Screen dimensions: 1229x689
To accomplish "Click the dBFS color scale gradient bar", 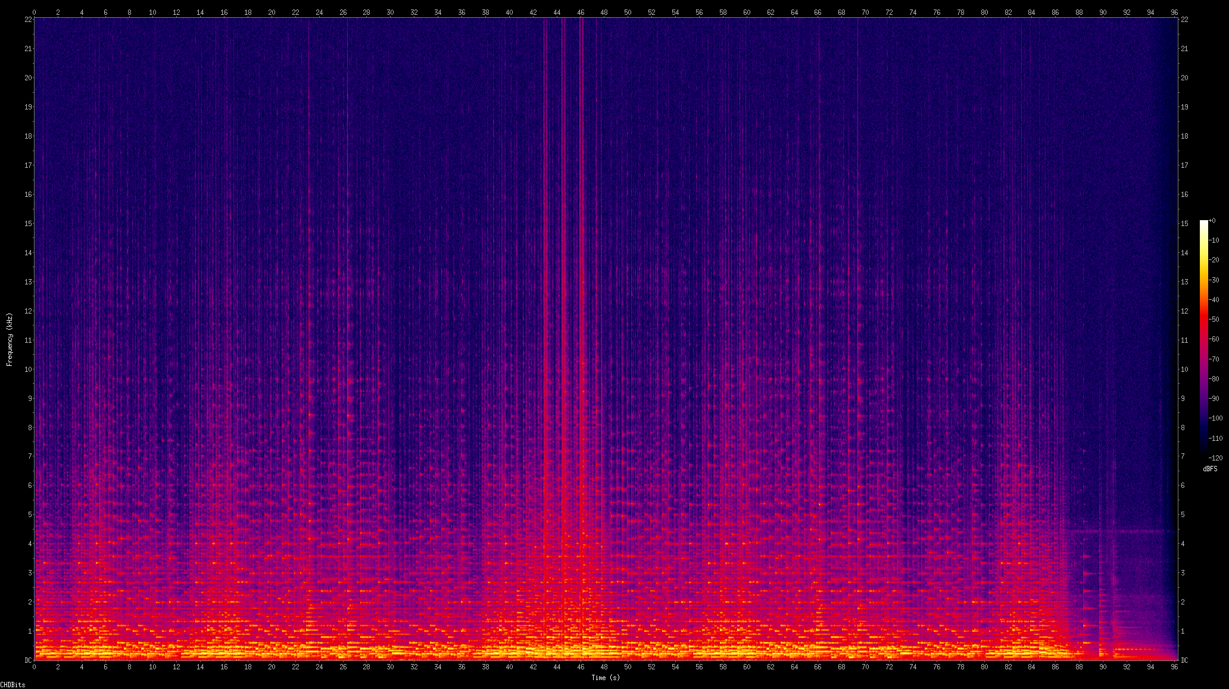I will [1203, 339].
